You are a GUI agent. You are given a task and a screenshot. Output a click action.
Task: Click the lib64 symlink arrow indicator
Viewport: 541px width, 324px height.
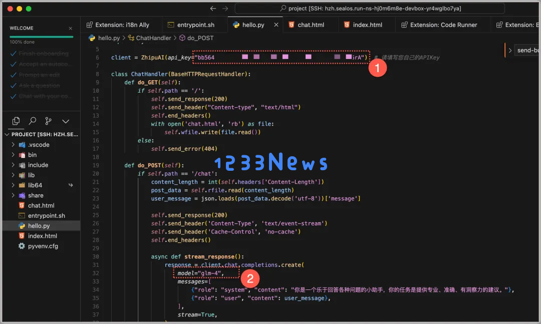pyautogui.click(x=71, y=185)
